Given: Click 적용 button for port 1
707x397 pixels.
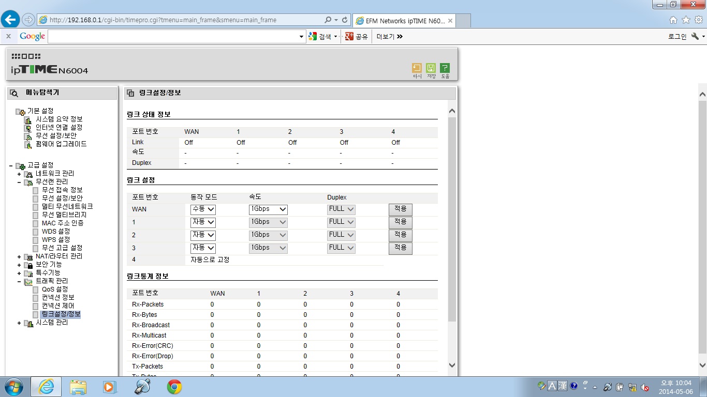Looking at the screenshot, I should click(x=401, y=222).
